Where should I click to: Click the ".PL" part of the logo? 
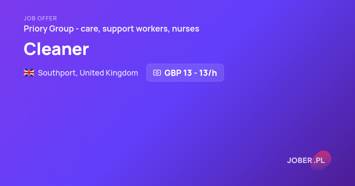pos(319,161)
